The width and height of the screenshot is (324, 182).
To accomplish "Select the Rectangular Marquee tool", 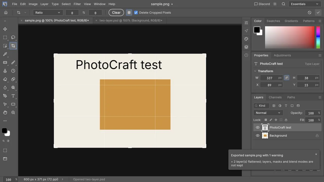I will pyautogui.click(x=5, y=37).
